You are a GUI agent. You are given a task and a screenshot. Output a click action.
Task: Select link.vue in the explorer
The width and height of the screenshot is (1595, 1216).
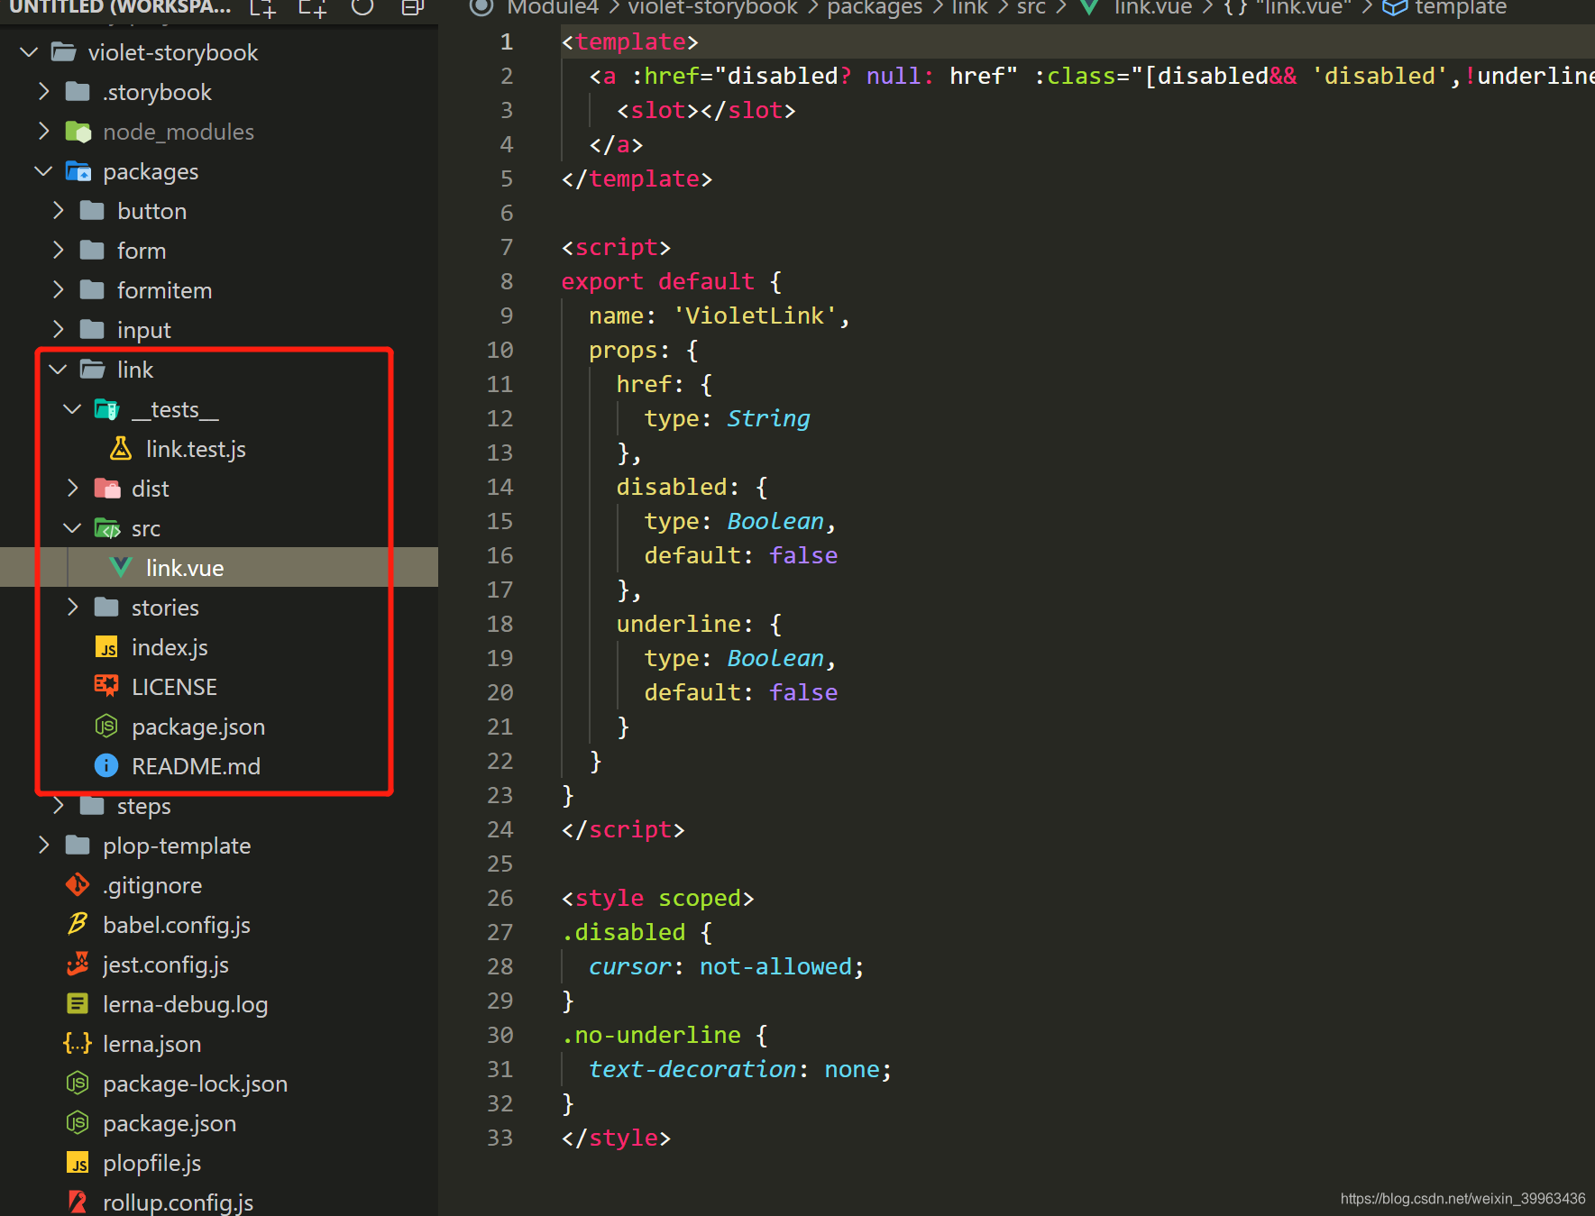(219, 567)
